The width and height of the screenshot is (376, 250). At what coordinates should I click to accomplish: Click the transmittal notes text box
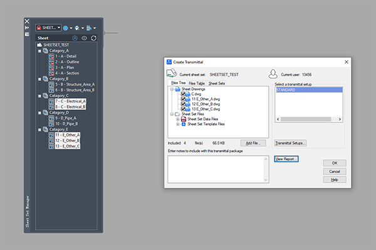pyautogui.click(x=218, y=169)
